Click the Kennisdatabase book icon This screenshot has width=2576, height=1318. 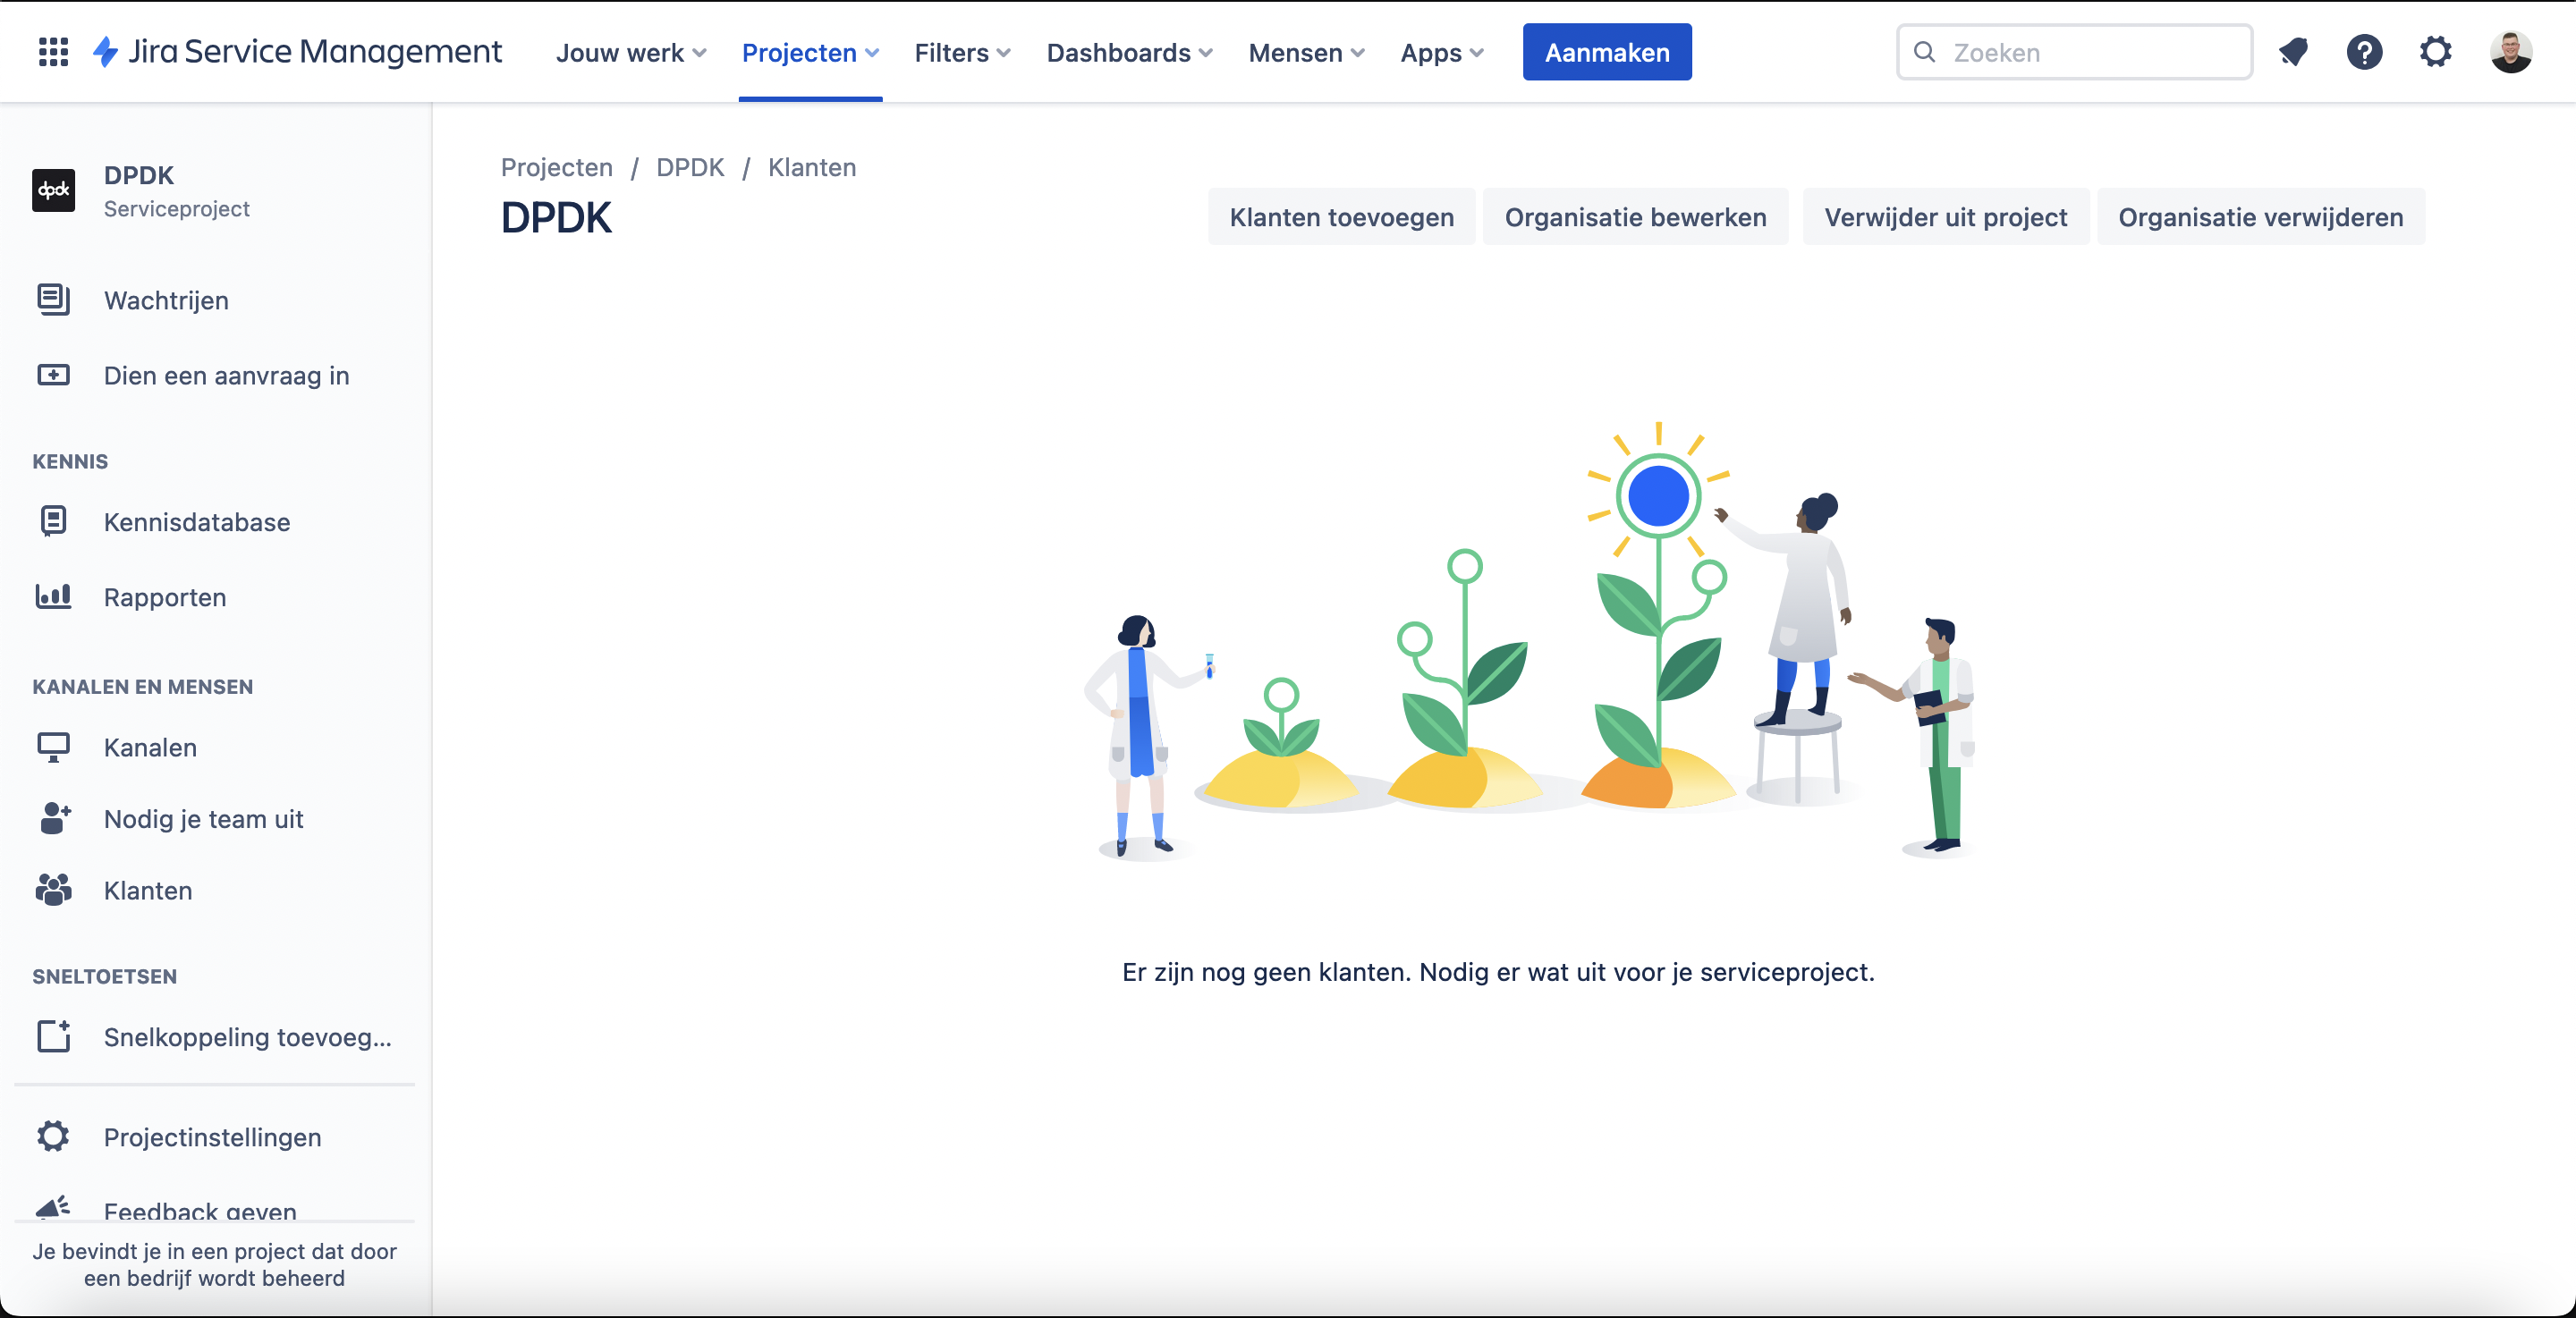[54, 521]
